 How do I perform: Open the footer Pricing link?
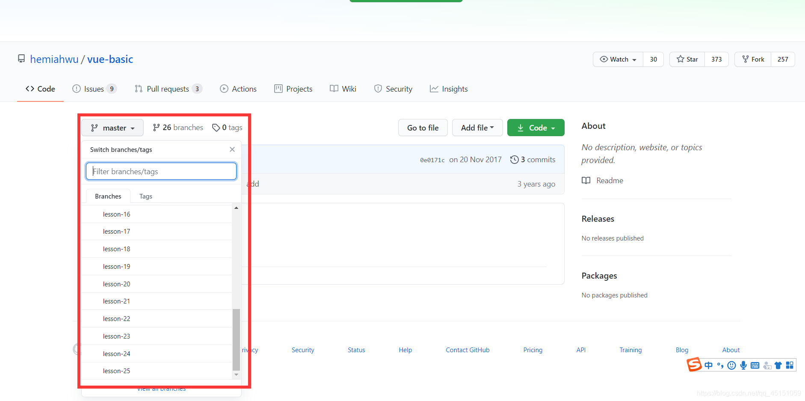coord(533,350)
